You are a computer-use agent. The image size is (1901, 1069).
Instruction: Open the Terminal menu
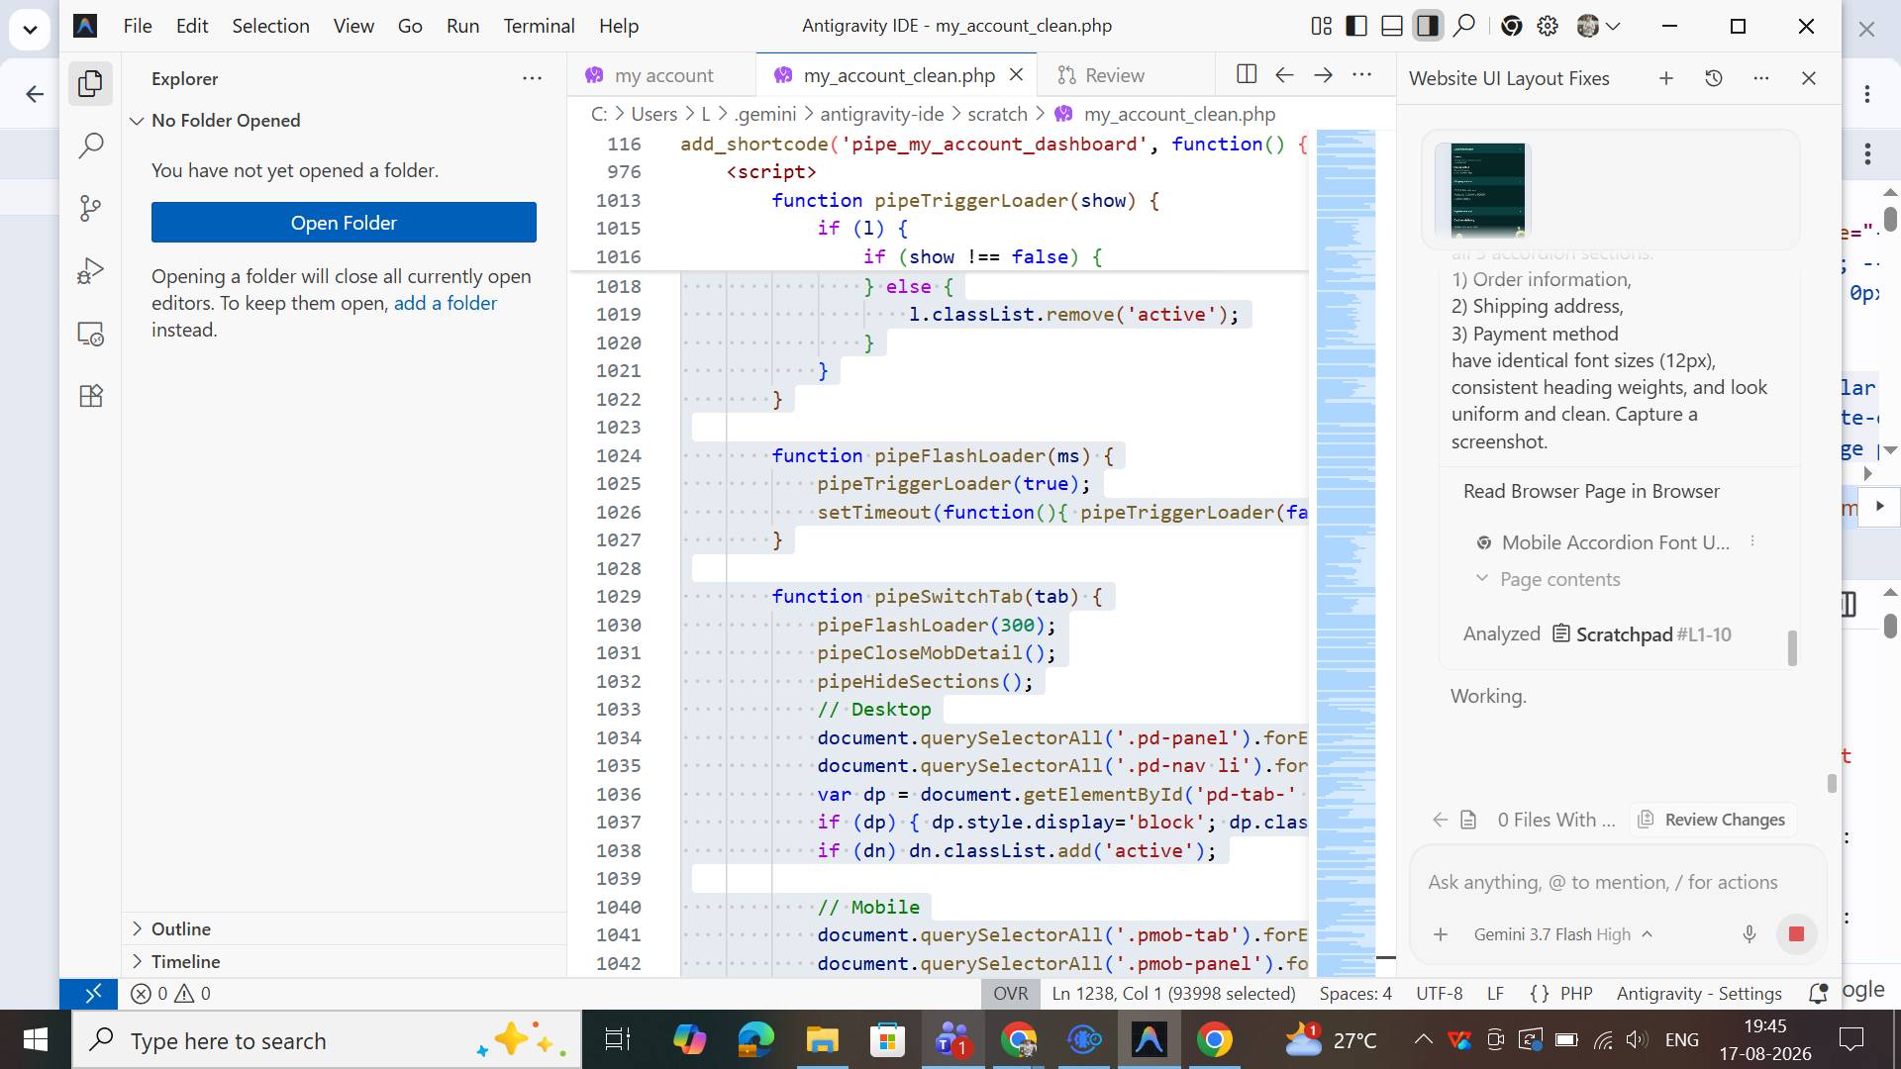[x=539, y=26]
